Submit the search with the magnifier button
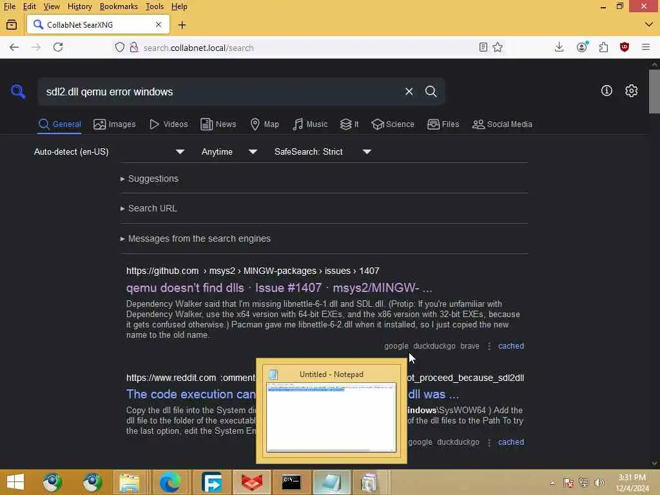The width and height of the screenshot is (660, 495). [431, 92]
